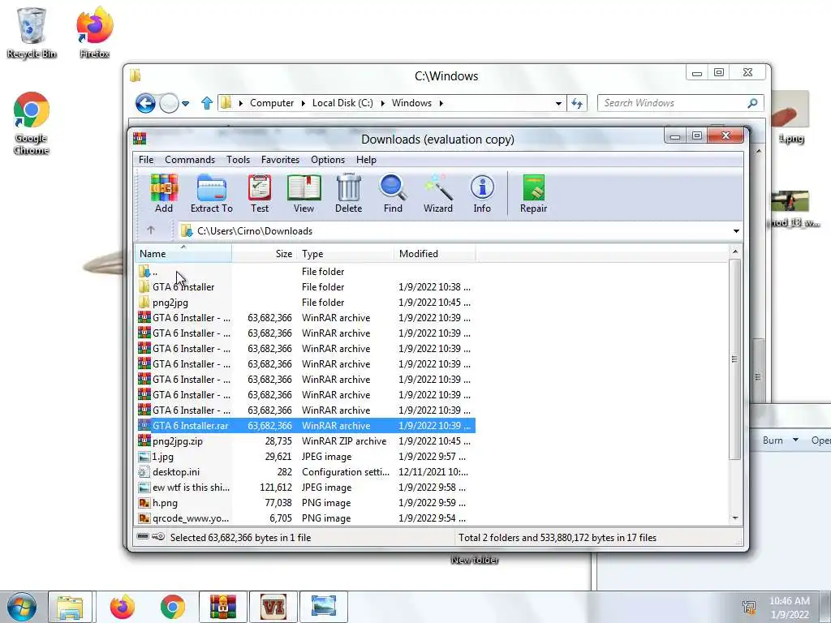Open the Options menu
This screenshot has width=831, height=623.
click(x=328, y=160)
